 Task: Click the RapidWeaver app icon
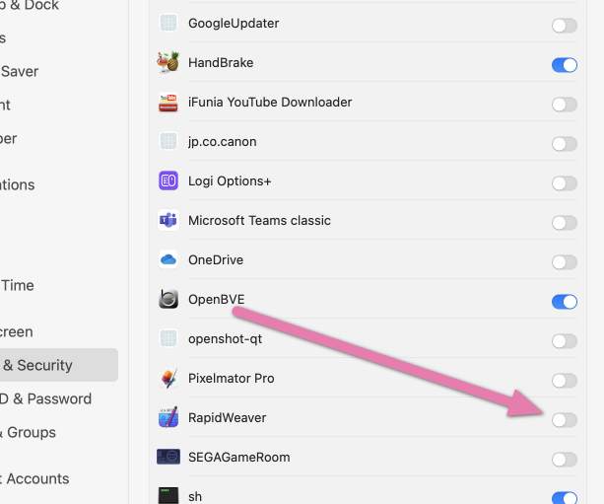pyautogui.click(x=168, y=417)
